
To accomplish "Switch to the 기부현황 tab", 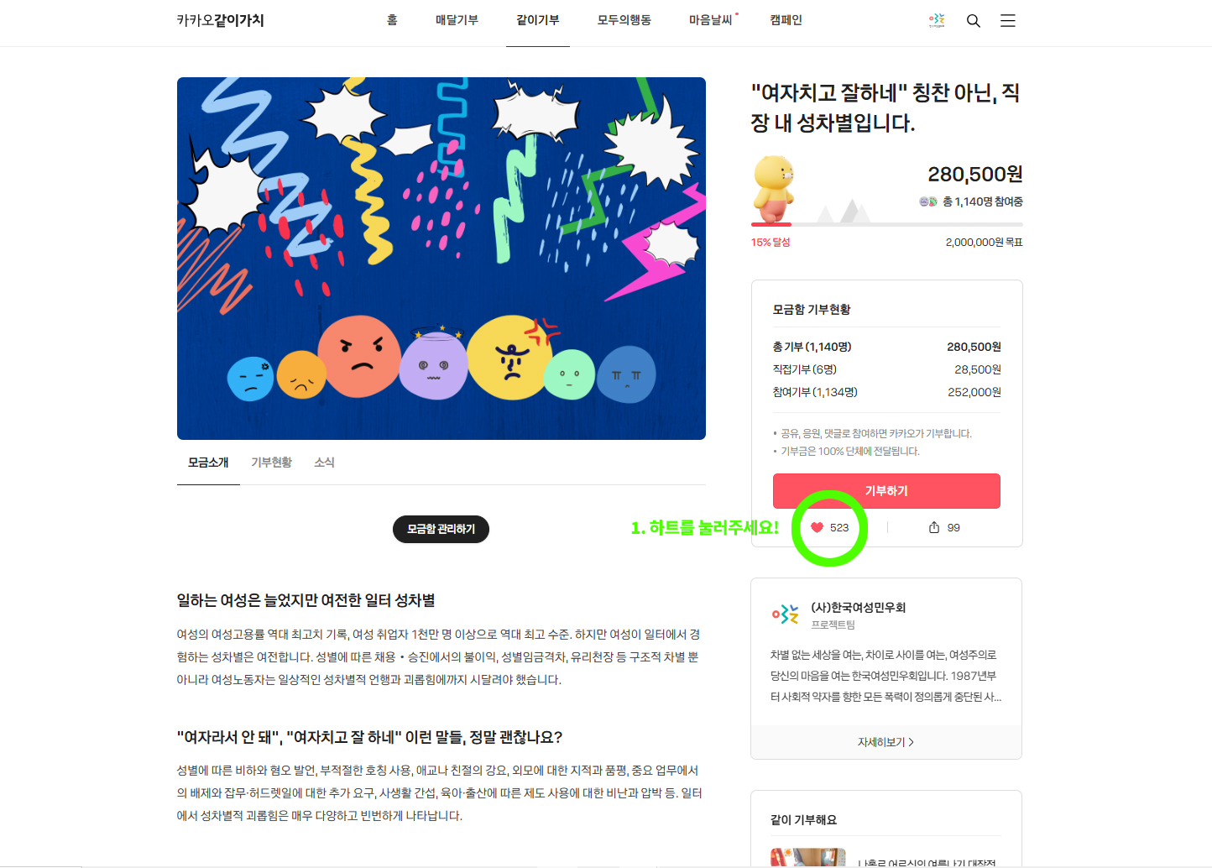I will [x=271, y=463].
